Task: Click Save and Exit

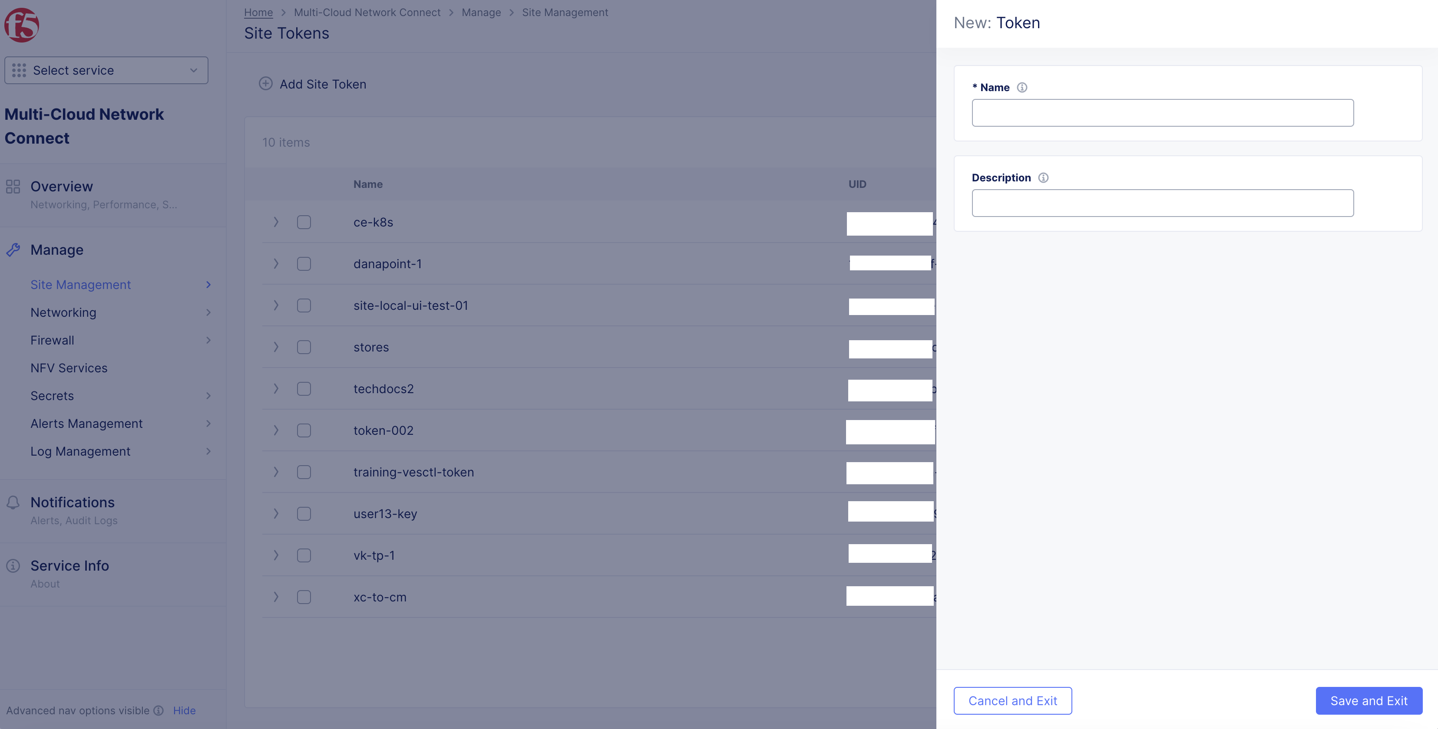Action: [x=1369, y=700]
